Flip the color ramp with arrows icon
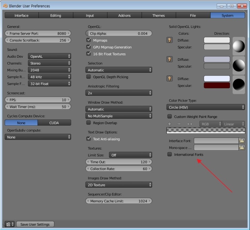Image resolution: width=250 pixels, height=230 pixels. pyautogui.click(x=190, y=124)
